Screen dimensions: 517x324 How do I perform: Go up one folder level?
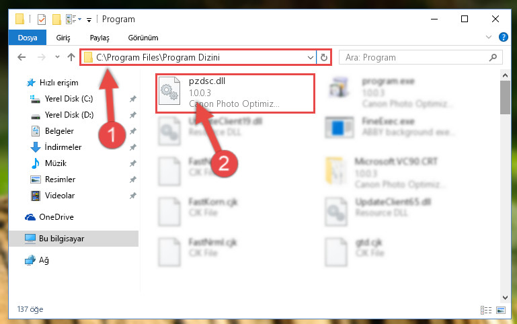[71, 57]
